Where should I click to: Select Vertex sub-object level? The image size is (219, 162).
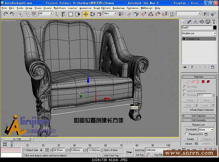coord(188,82)
